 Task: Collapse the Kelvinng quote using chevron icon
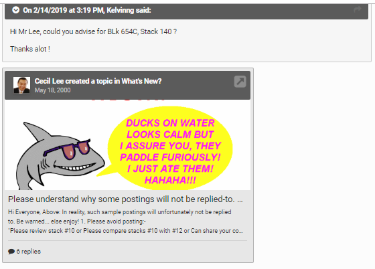tap(16, 10)
